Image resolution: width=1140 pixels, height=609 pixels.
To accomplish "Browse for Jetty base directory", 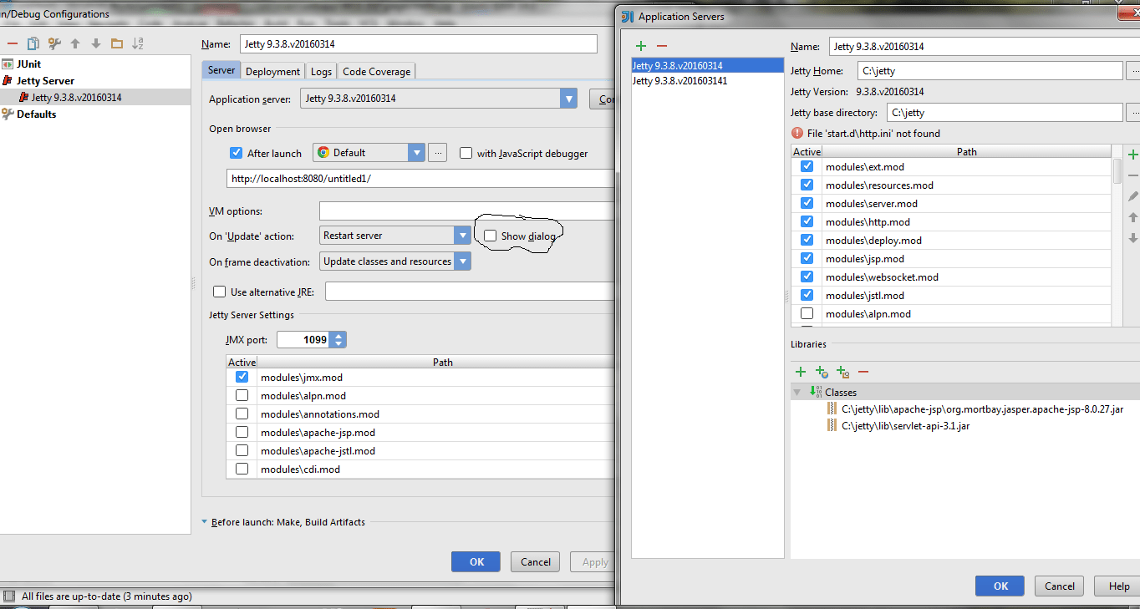I will click(1133, 112).
